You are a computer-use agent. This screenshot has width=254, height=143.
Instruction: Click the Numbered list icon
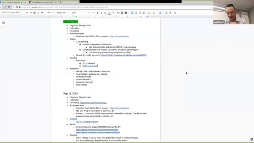154,13
